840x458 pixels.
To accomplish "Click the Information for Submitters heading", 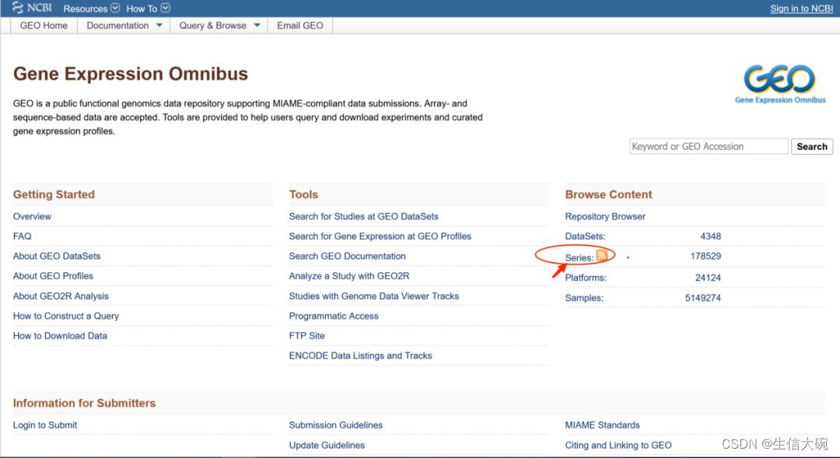I will (x=85, y=404).
